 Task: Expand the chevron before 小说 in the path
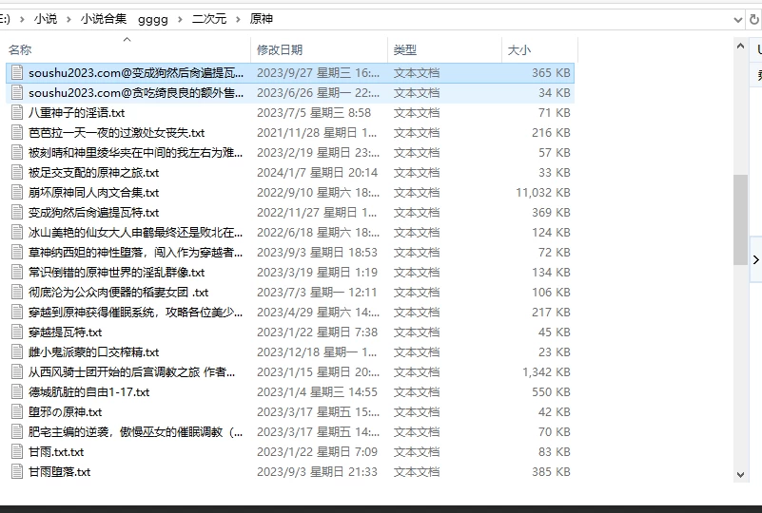[x=22, y=19]
